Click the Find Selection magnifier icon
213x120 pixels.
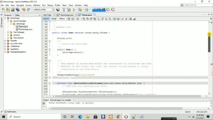tap(84, 19)
